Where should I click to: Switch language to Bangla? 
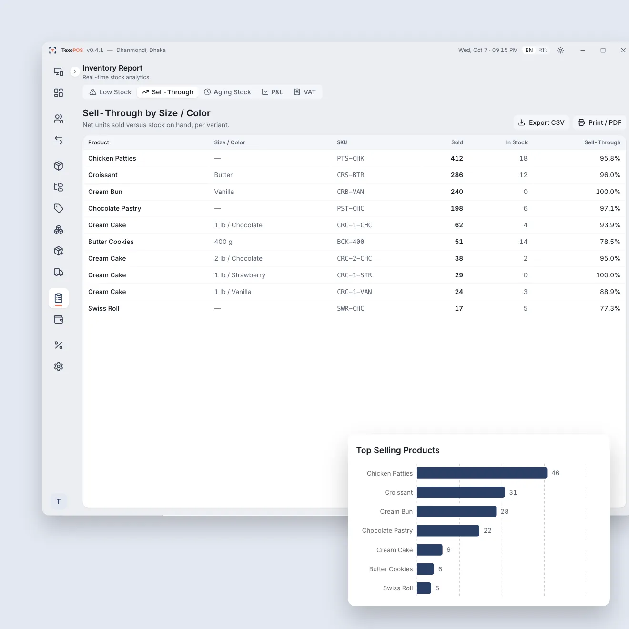(x=543, y=50)
